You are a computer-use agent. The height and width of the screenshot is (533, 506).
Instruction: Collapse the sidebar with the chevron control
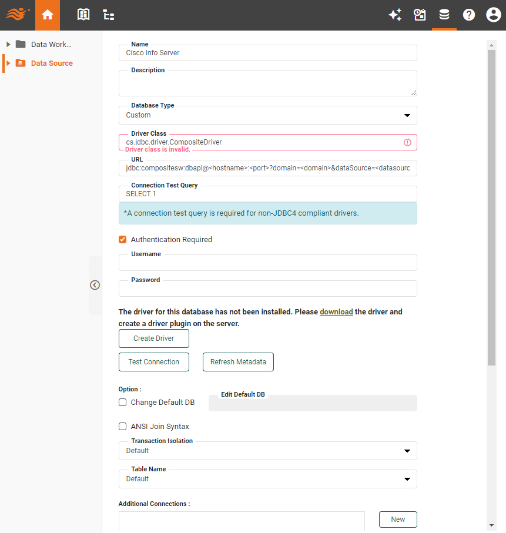pyautogui.click(x=95, y=284)
